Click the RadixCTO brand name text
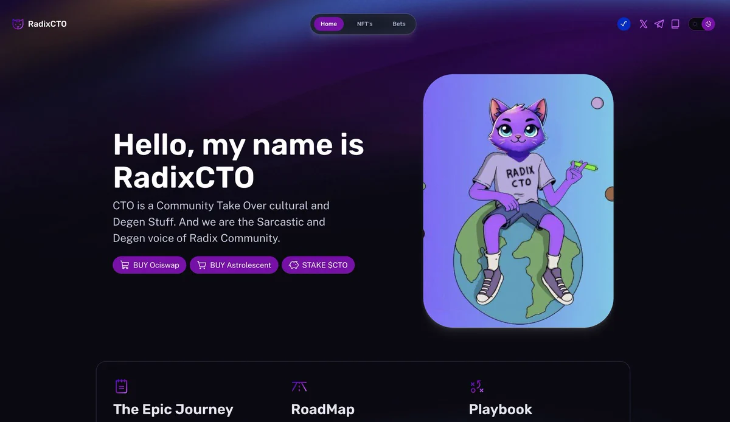The height and width of the screenshot is (422, 730). tap(47, 24)
